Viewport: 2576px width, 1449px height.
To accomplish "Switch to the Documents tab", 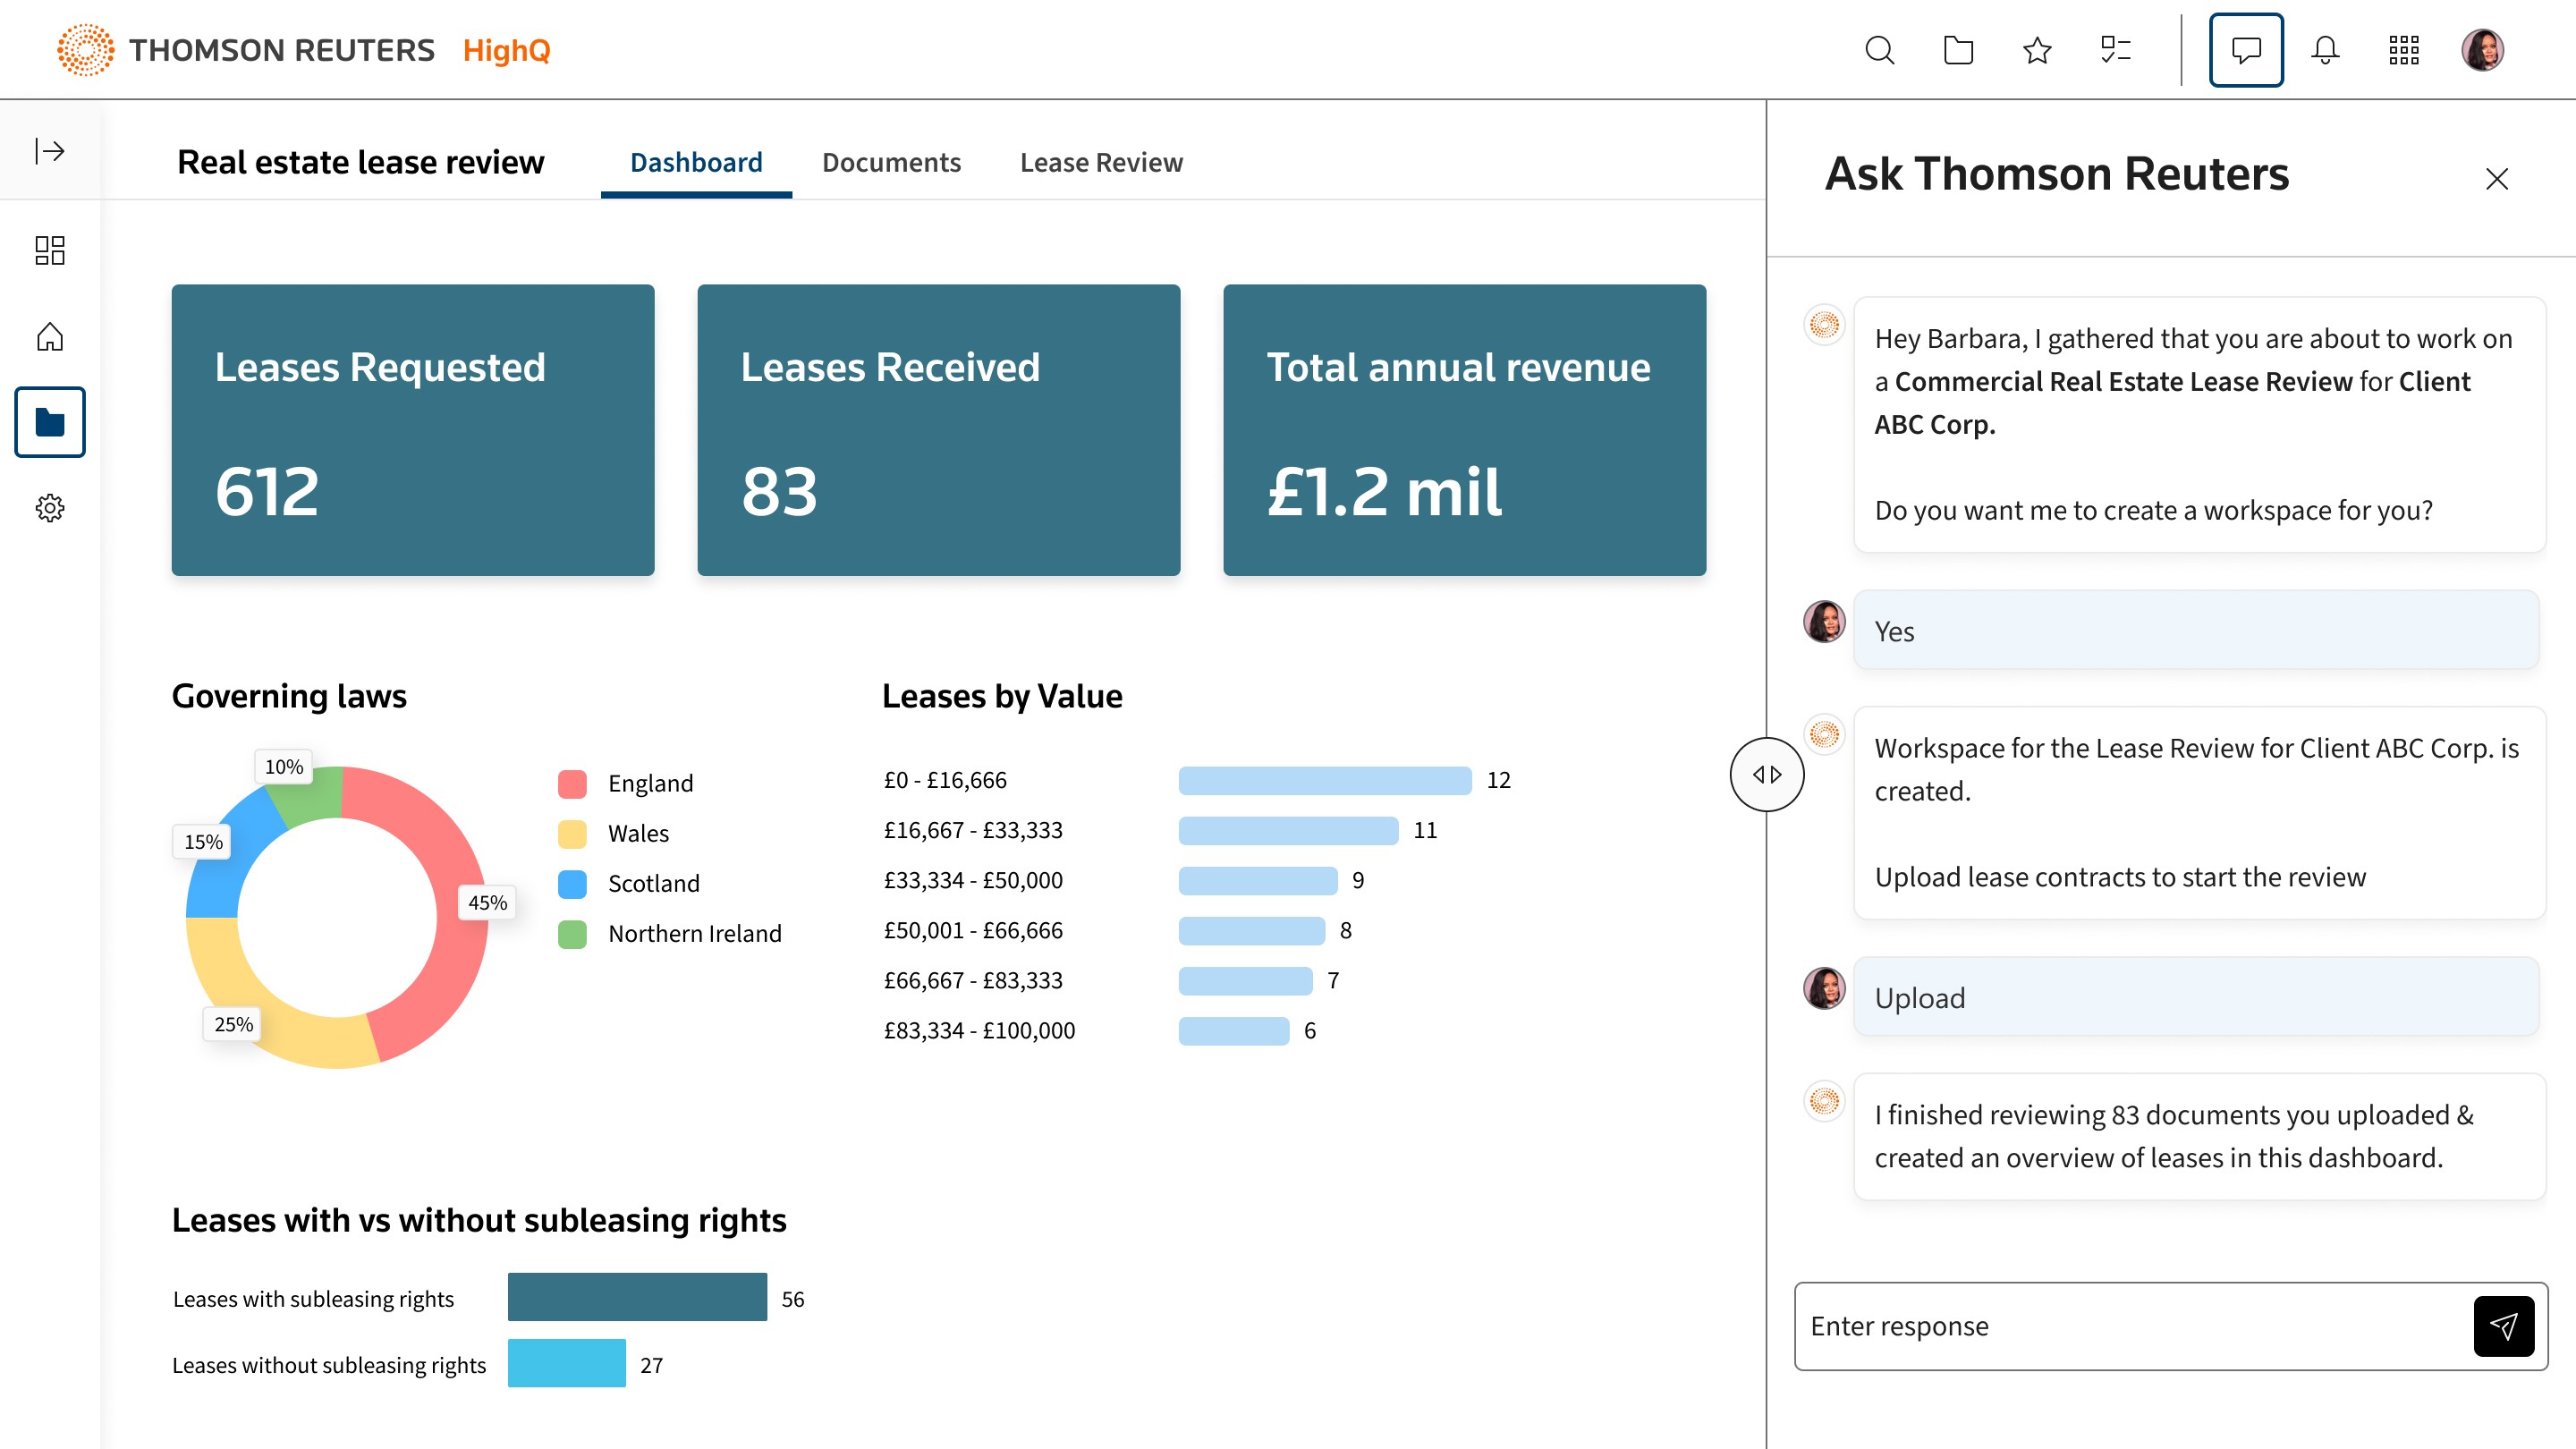I will pyautogui.click(x=891, y=162).
